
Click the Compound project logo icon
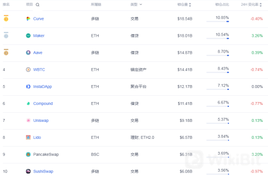pos(28,103)
